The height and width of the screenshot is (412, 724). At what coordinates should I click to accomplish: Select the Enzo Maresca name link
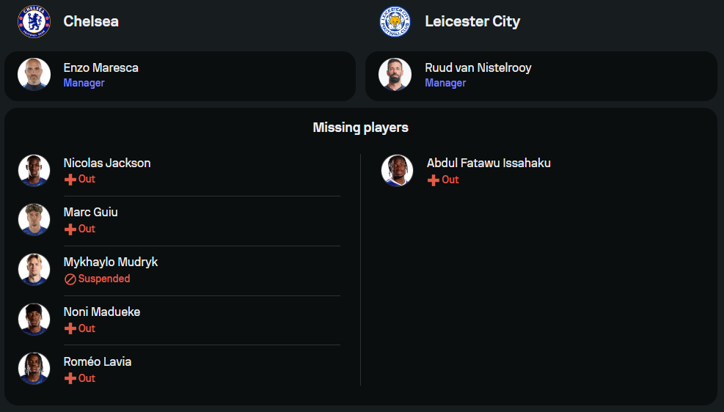[x=101, y=67]
